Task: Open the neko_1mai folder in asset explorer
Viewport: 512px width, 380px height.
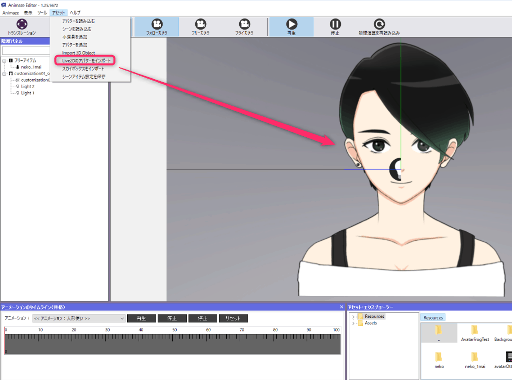Action: point(475,358)
